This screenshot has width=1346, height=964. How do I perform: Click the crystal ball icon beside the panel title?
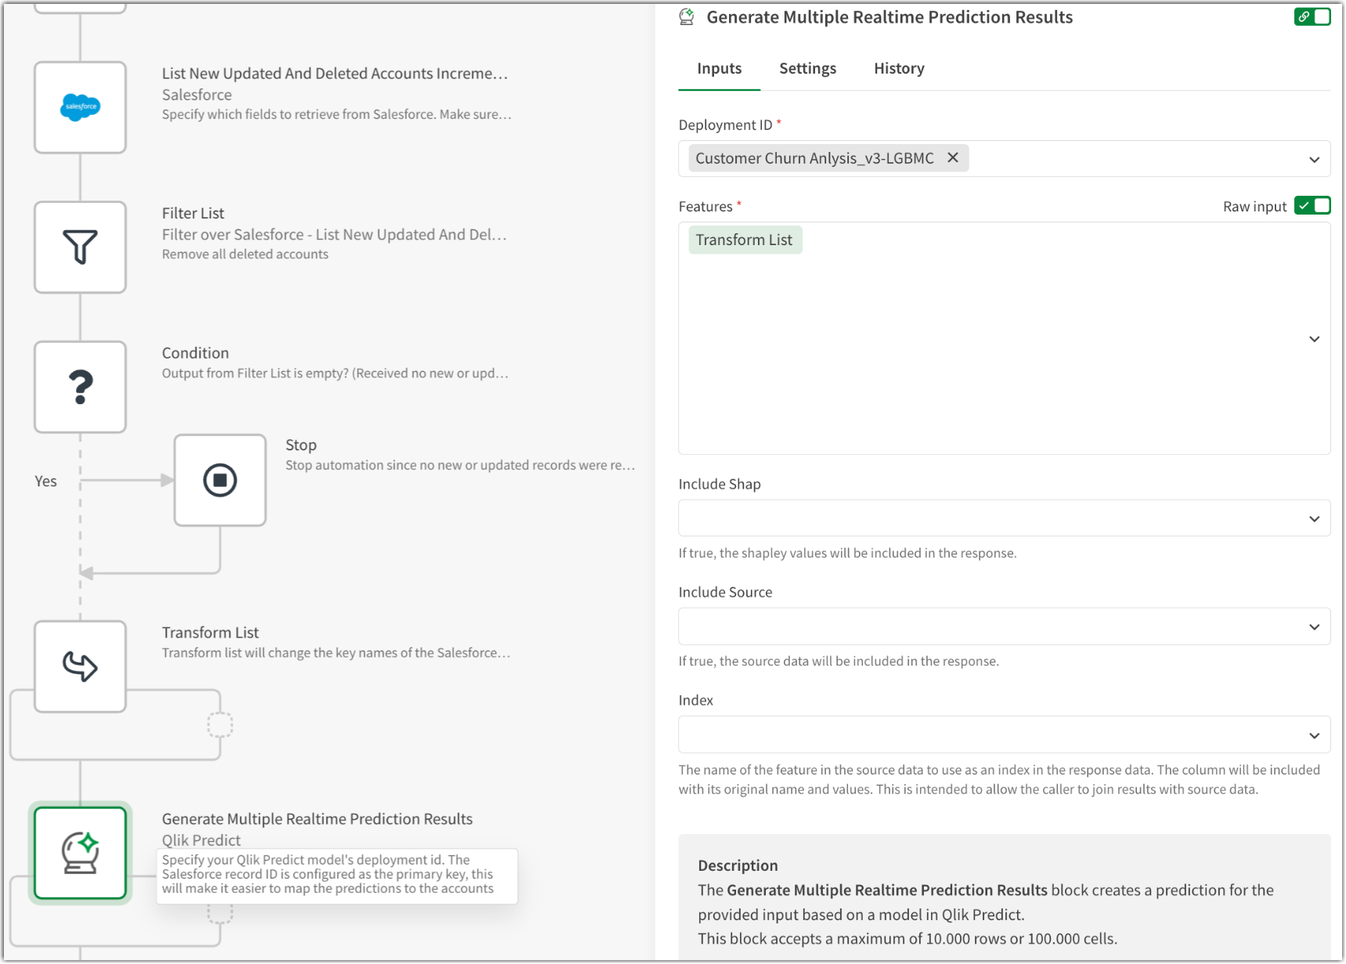click(685, 16)
